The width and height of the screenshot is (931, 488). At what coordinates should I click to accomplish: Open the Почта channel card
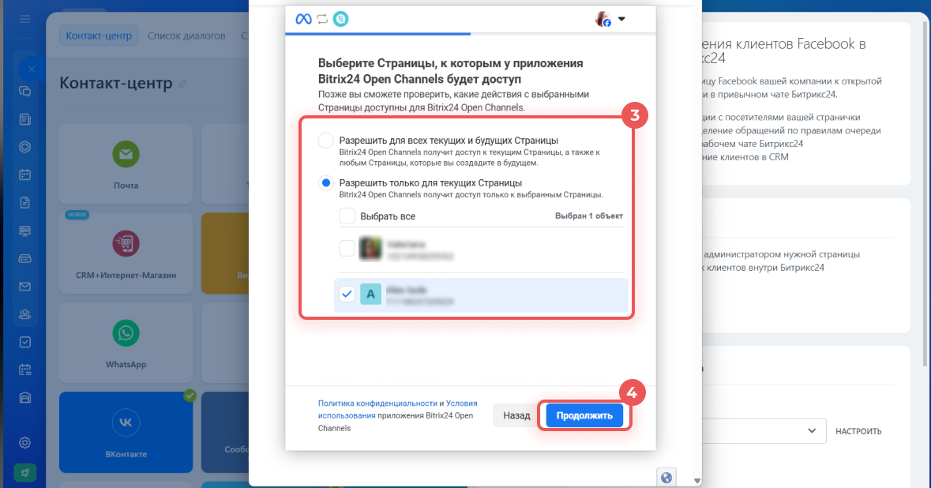tap(126, 164)
